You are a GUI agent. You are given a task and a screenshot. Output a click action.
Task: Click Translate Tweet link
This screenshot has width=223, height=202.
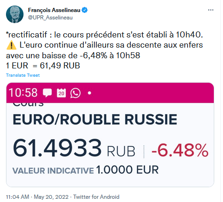(23, 75)
